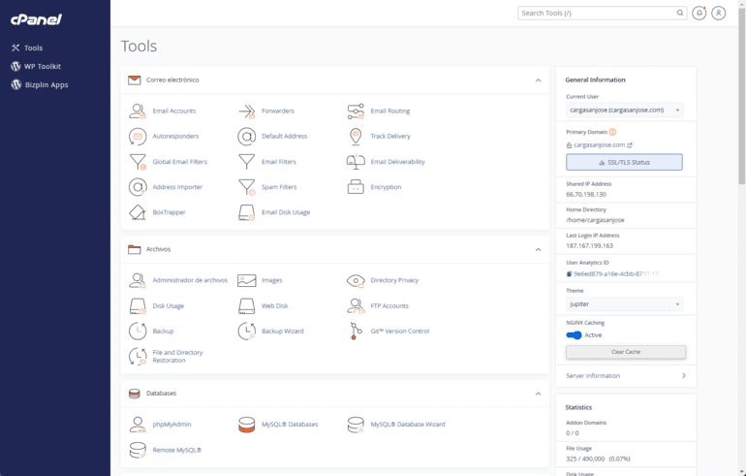Open Git Version Control icon
The image size is (746, 476).
pyautogui.click(x=356, y=332)
